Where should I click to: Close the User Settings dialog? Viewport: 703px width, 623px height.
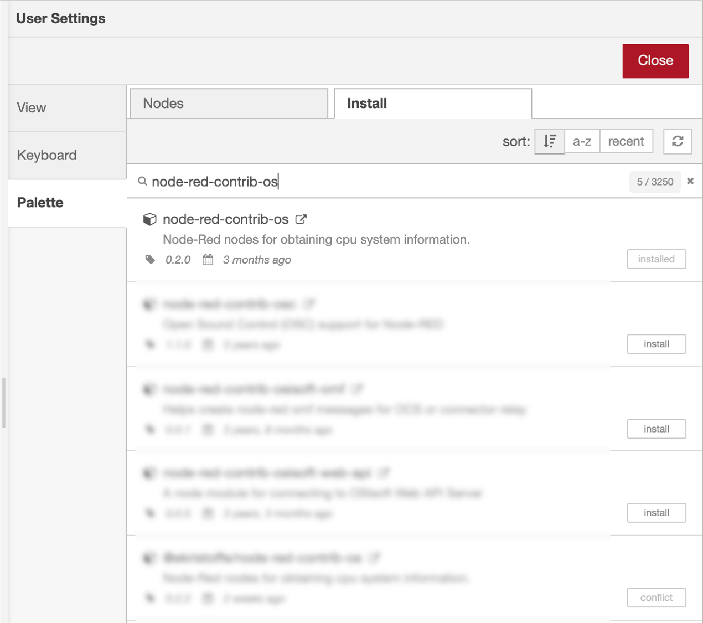(x=655, y=61)
